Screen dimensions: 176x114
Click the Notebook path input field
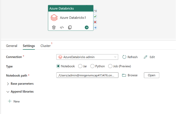87,75
